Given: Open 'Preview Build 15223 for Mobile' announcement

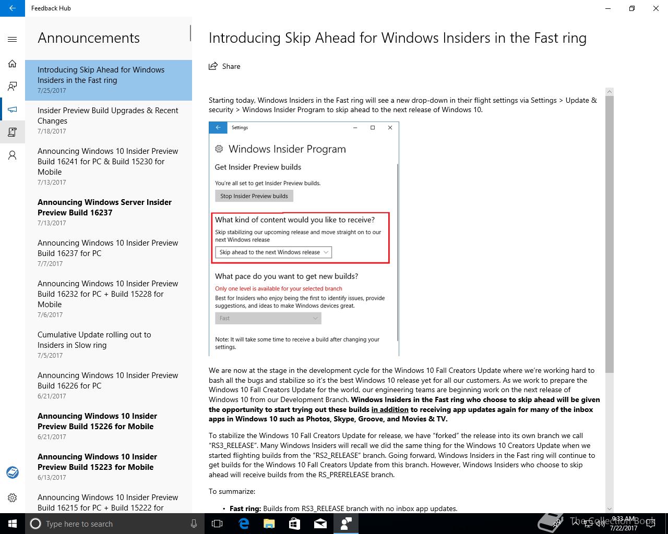Looking at the screenshot, I should (x=109, y=467).
